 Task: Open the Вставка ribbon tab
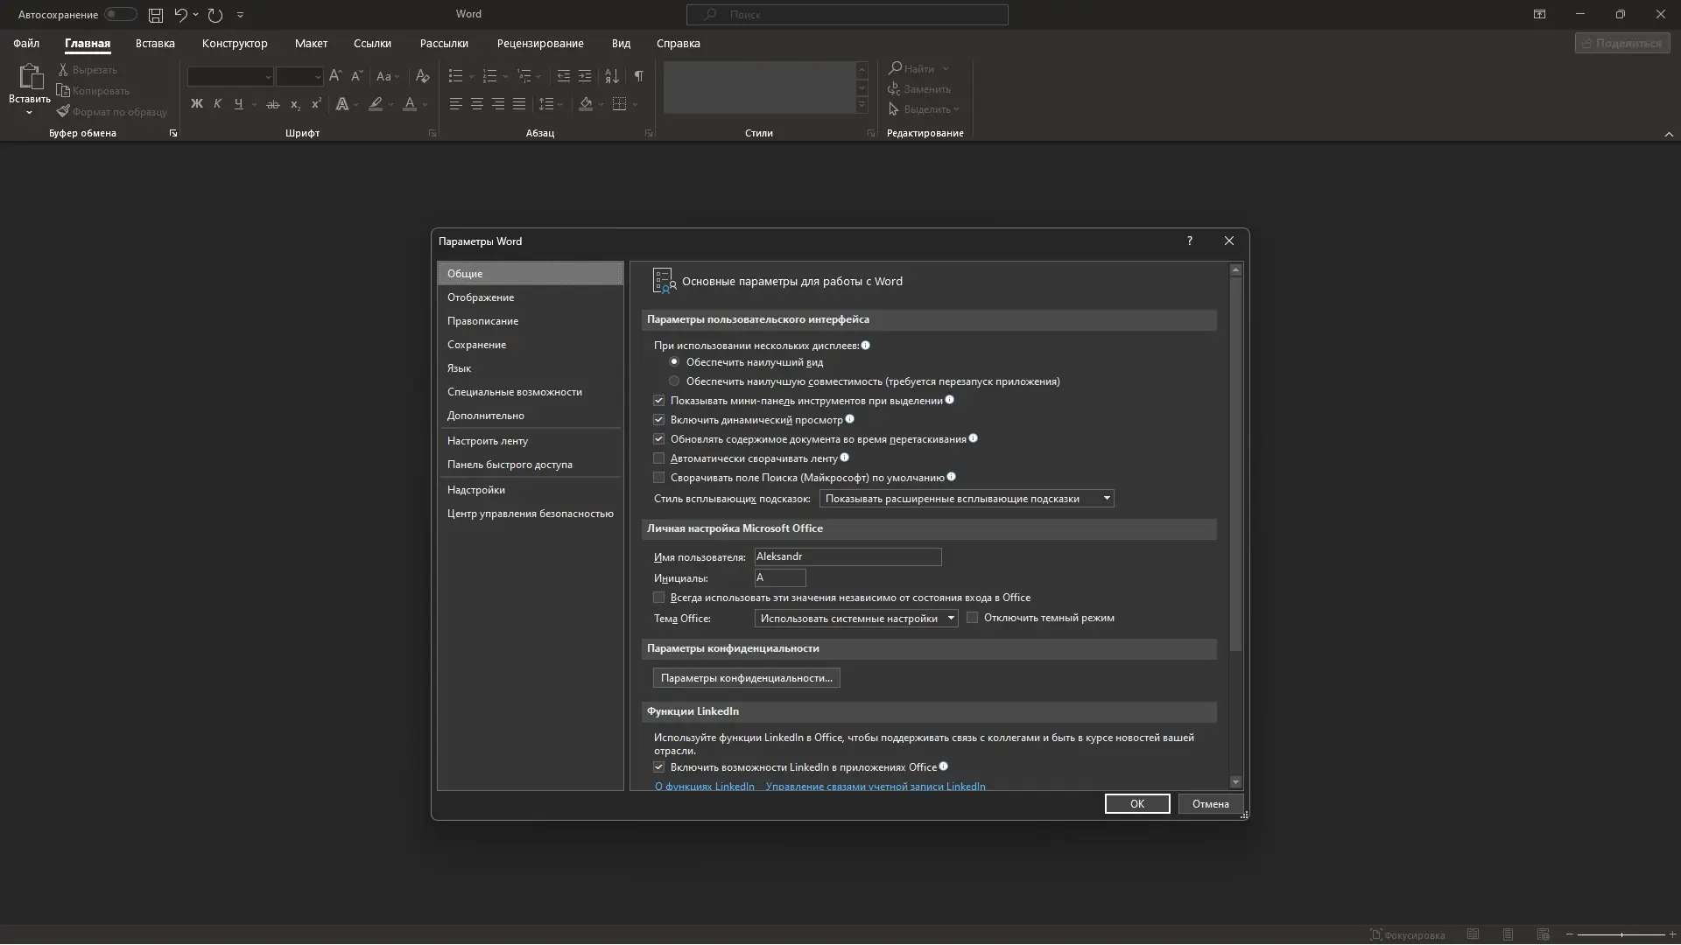(155, 44)
